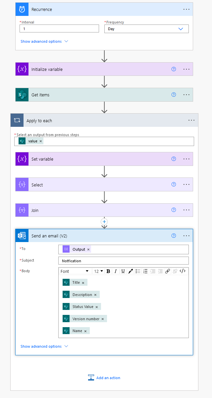
Task: Toggle italic formatting in email body
Action: [x=116, y=271]
